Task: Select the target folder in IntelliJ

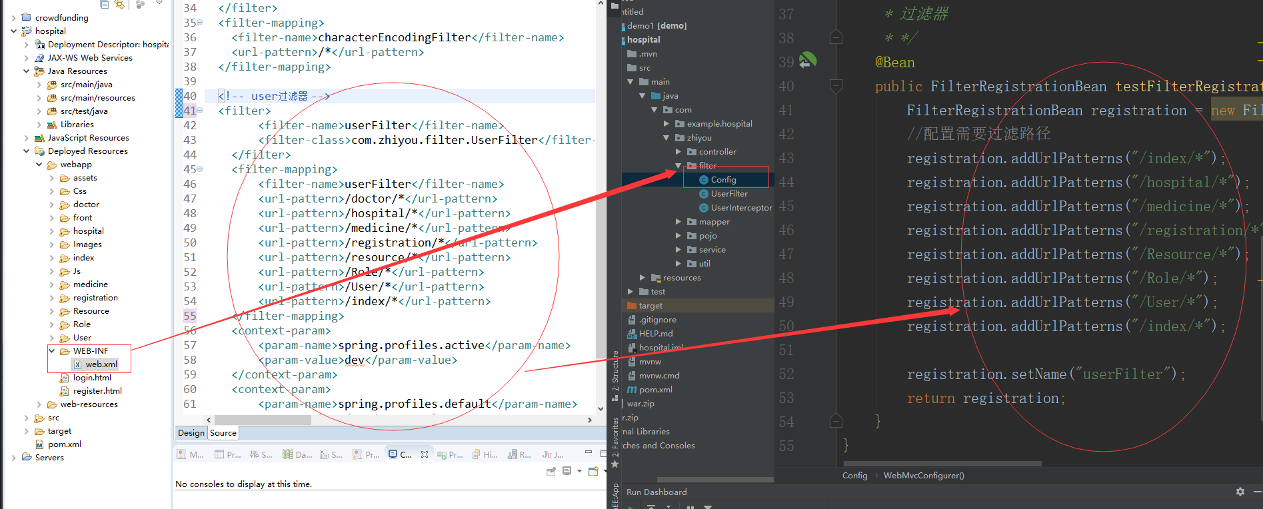Action: tap(644, 306)
